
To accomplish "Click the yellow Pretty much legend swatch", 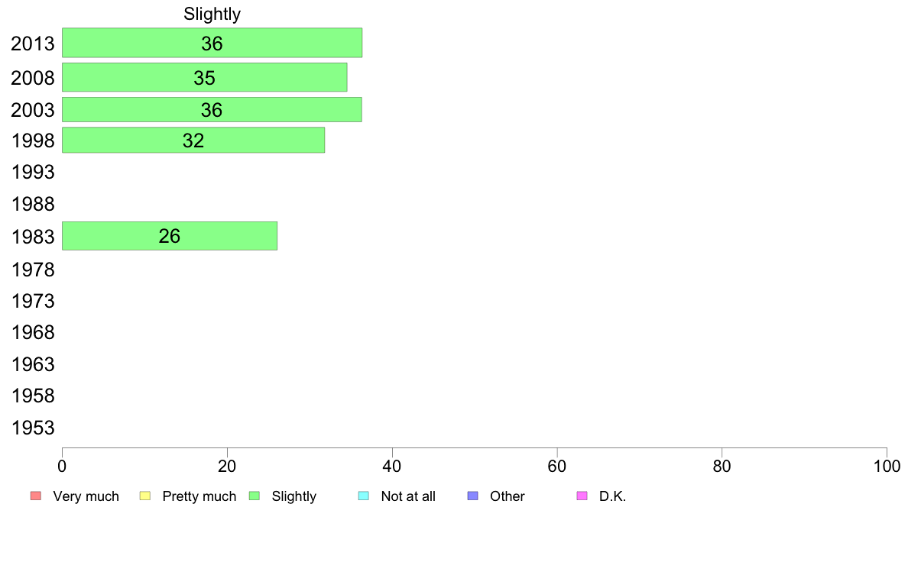I will 145,496.
